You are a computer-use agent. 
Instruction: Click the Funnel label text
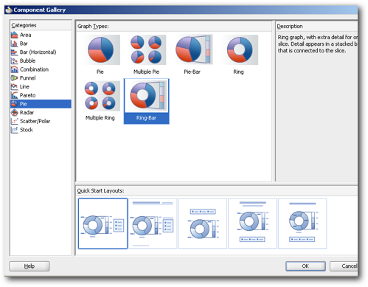(x=27, y=78)
